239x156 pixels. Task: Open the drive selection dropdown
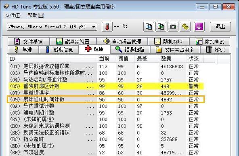(x=52, y=27)
